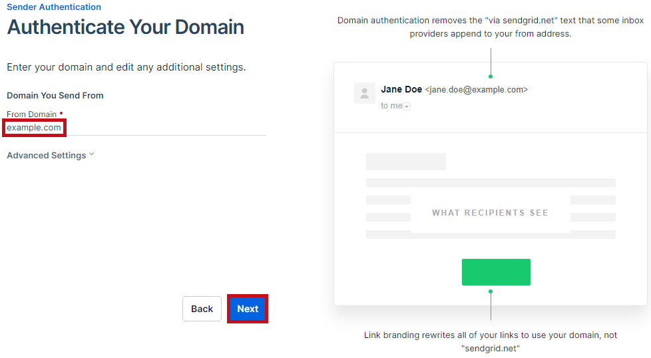This screenshot has width=651, height=358.
Task: Click the From Domain input field
Action: click(136, 127)
